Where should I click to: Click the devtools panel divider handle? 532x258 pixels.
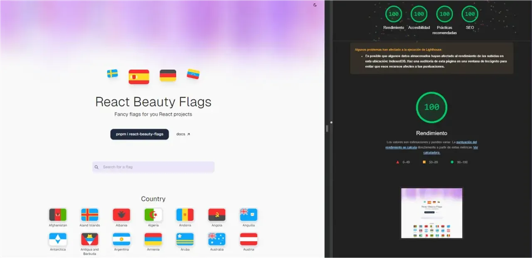[x=327, y=129]
